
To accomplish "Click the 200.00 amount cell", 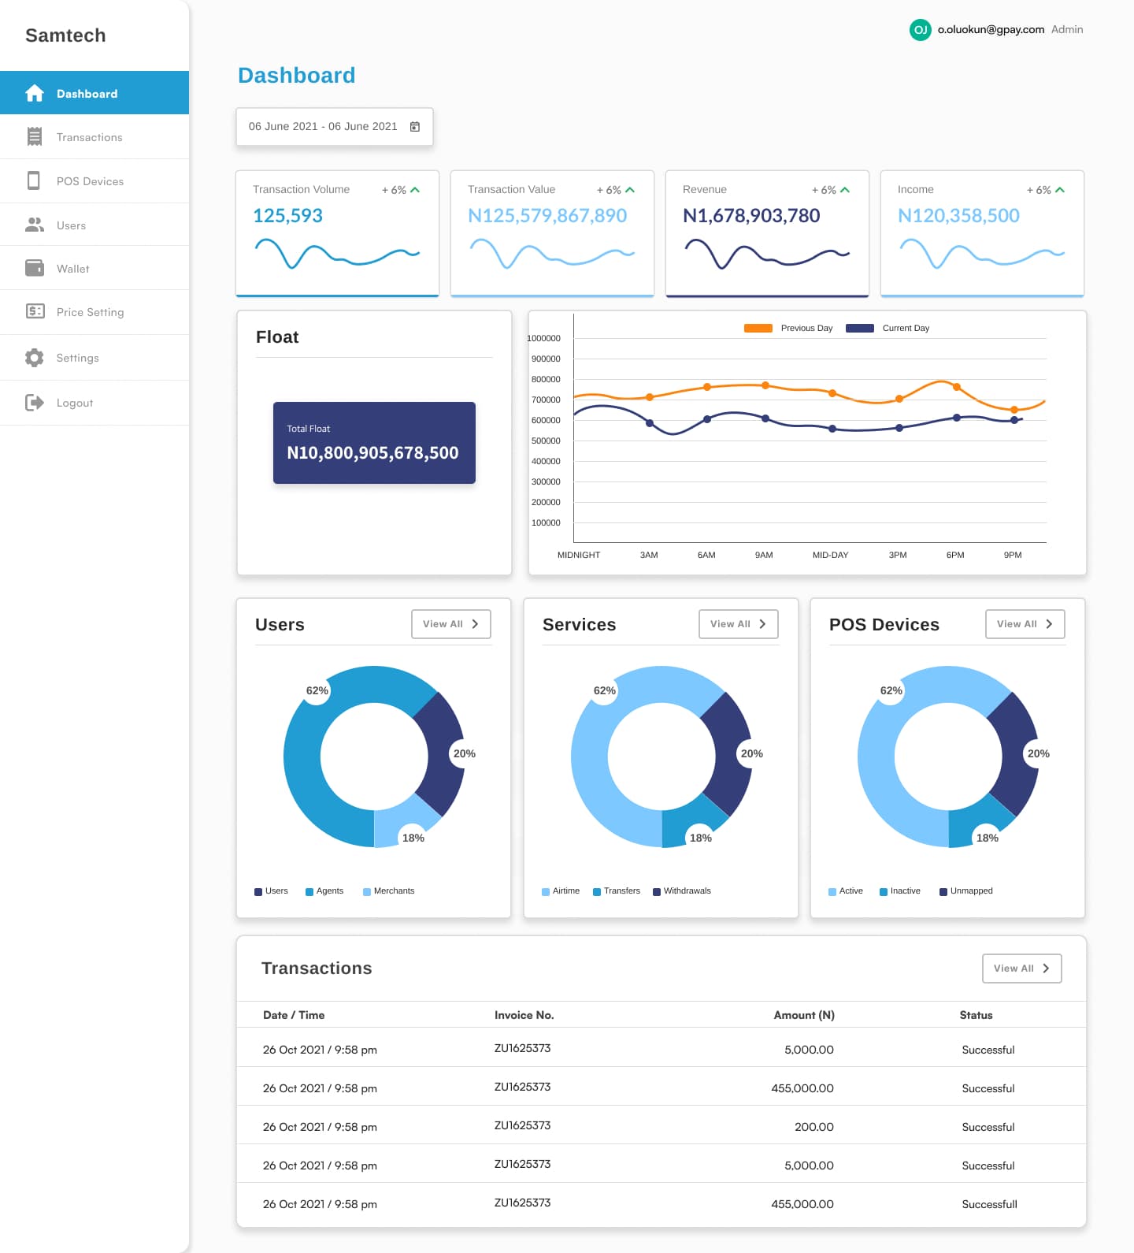I will (x=814, y=1127).
